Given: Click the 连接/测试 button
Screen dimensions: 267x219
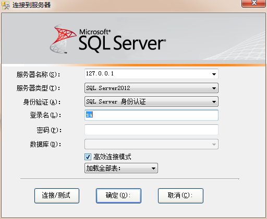Looking at the screenshot, I should pyautogui.click(x=57, y=196).
